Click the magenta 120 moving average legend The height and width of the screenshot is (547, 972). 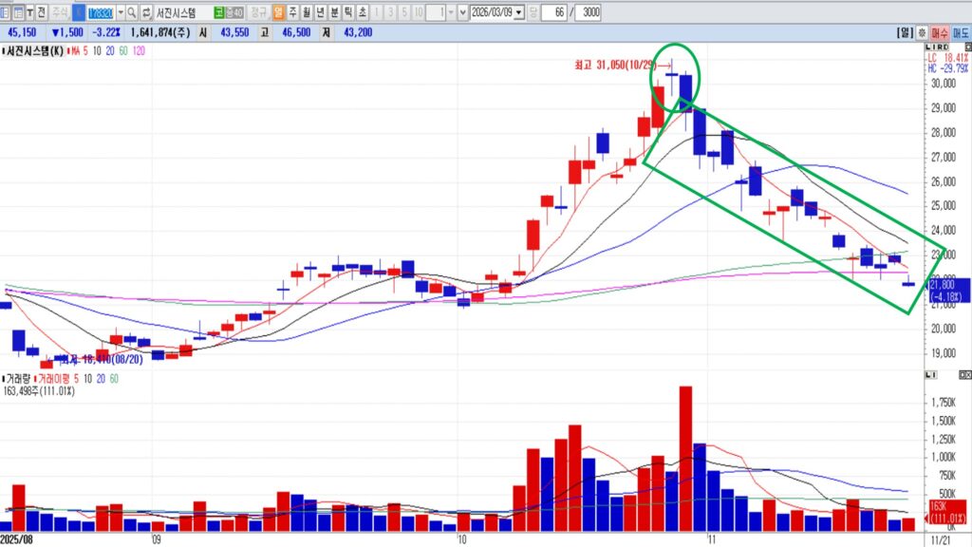(x=140, y=49)
